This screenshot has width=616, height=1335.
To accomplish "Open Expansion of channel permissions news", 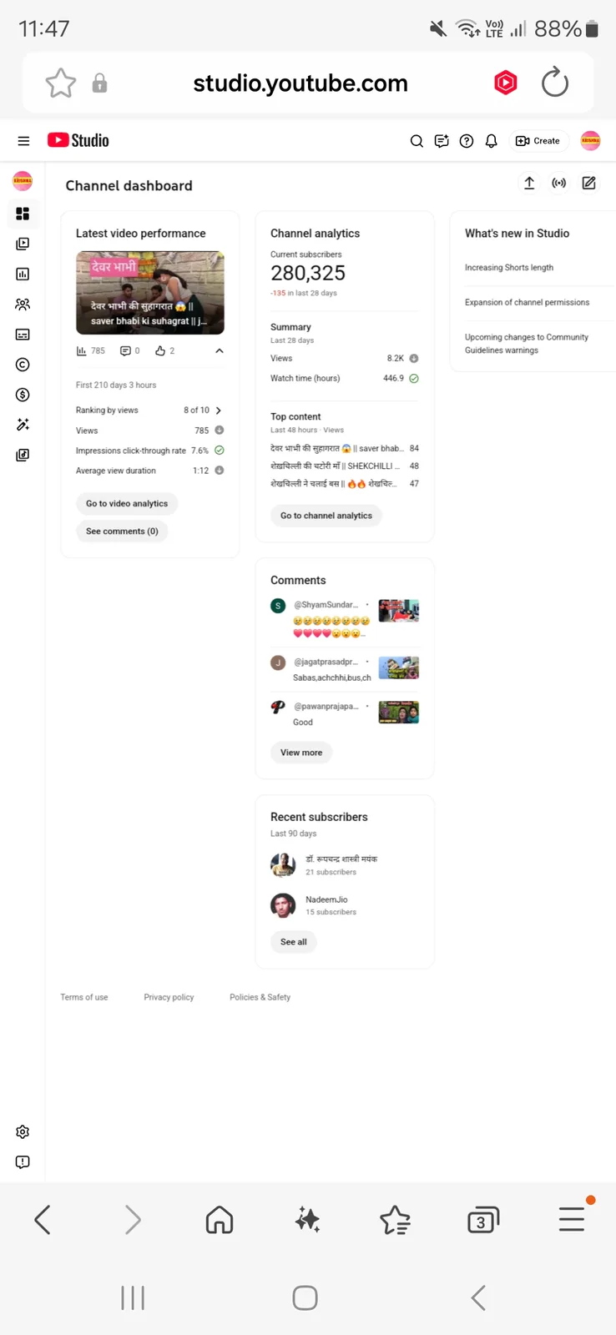I will click(x=528, y=303).
